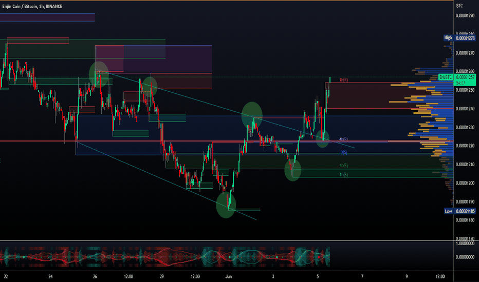Image resolution: width=479 pixels, height=282 pixels.
Task: Click the 26 date on time axis
Action: (95, 276)
